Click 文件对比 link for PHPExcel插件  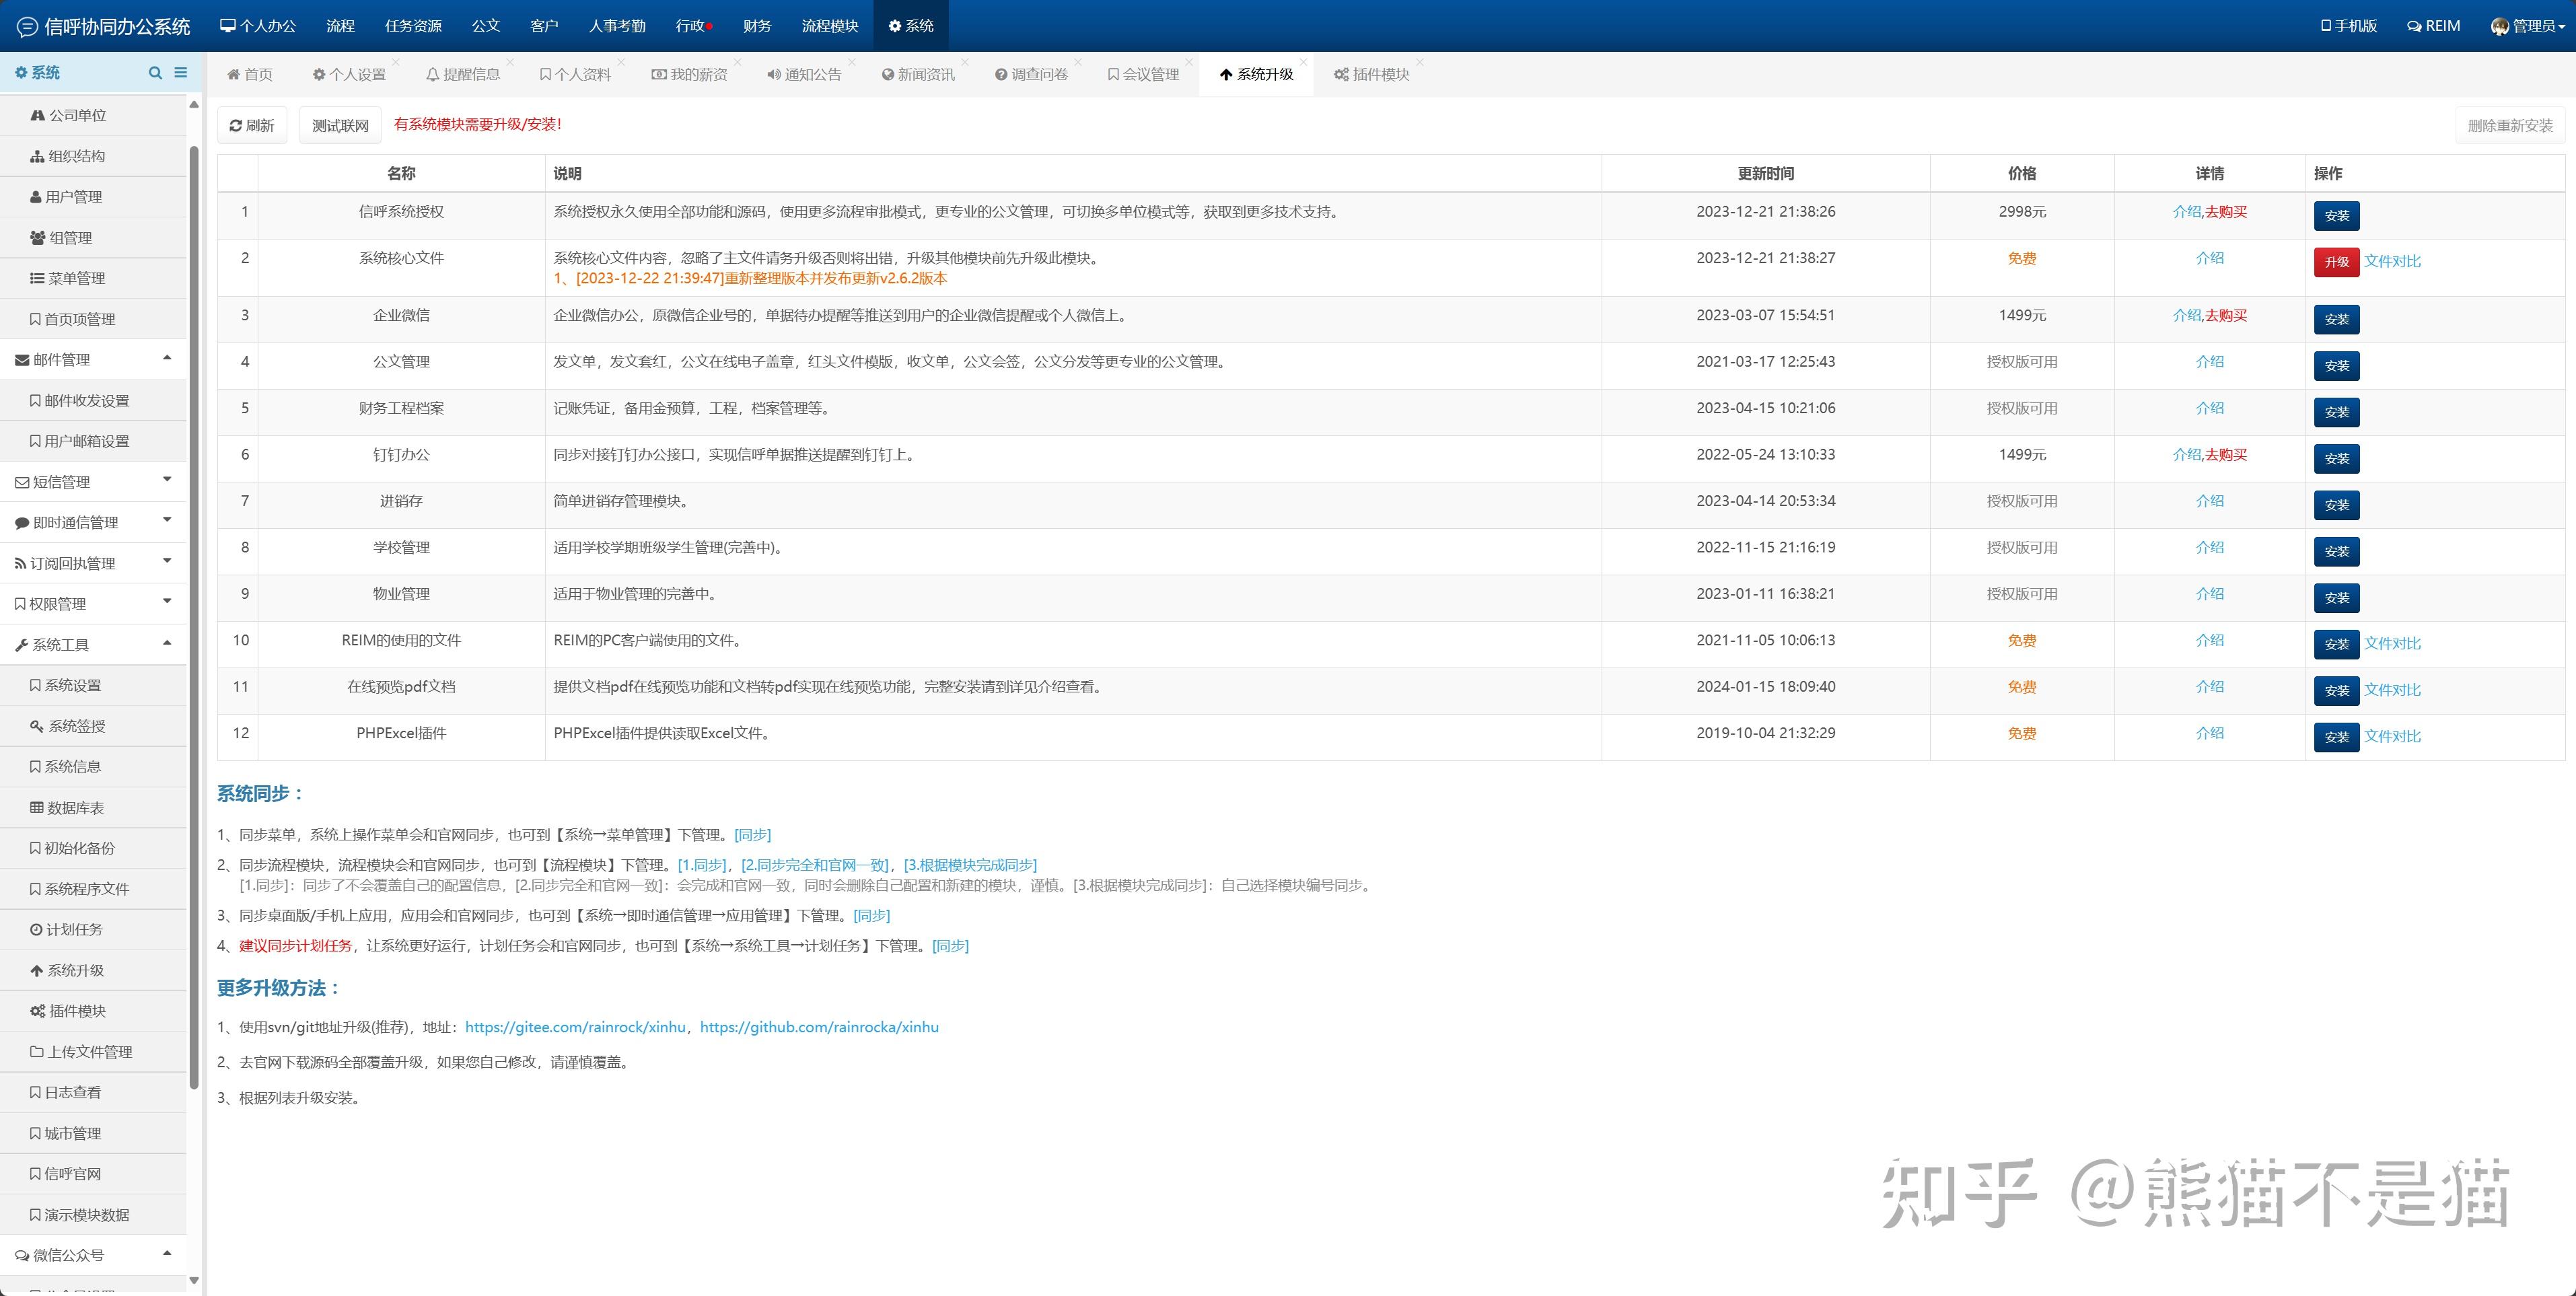click(2392, 737)
